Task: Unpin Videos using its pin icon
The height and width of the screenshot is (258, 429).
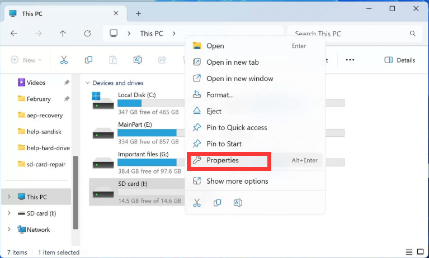Action: pyautogui.click(x=67, y=82)
